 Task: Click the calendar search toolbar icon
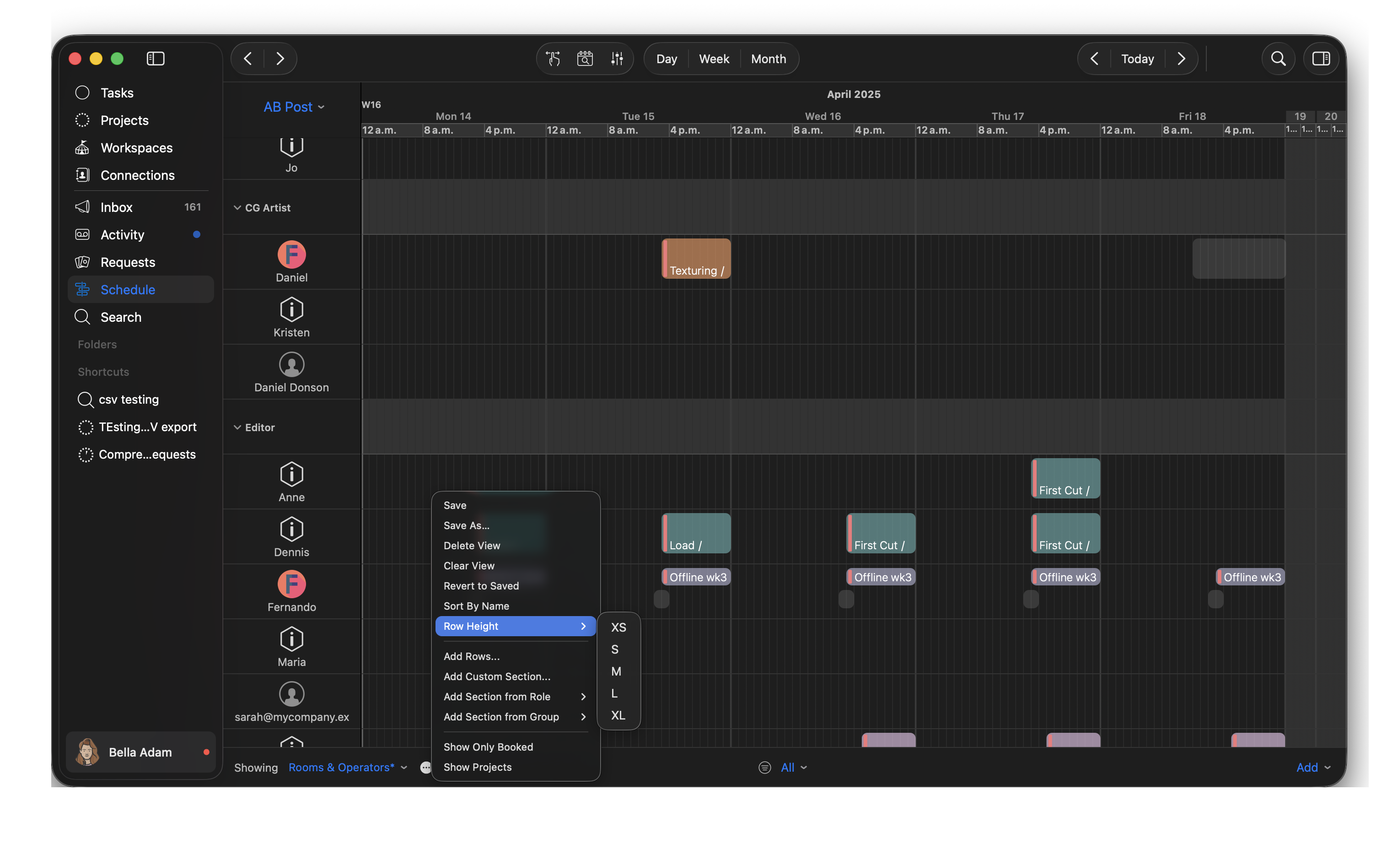click(x=585, y=59)
